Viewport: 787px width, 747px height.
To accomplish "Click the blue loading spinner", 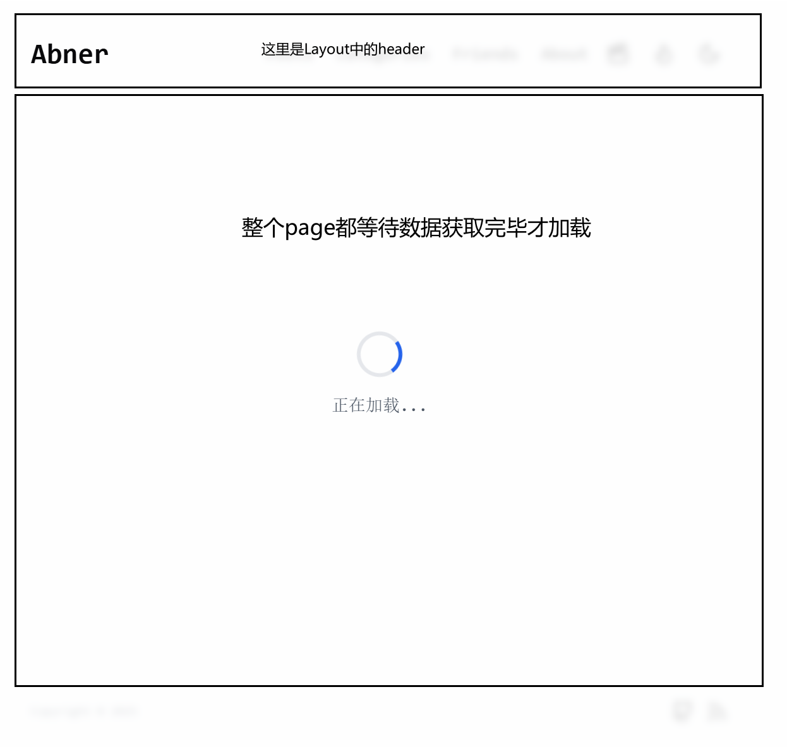I will coord(380,354).
